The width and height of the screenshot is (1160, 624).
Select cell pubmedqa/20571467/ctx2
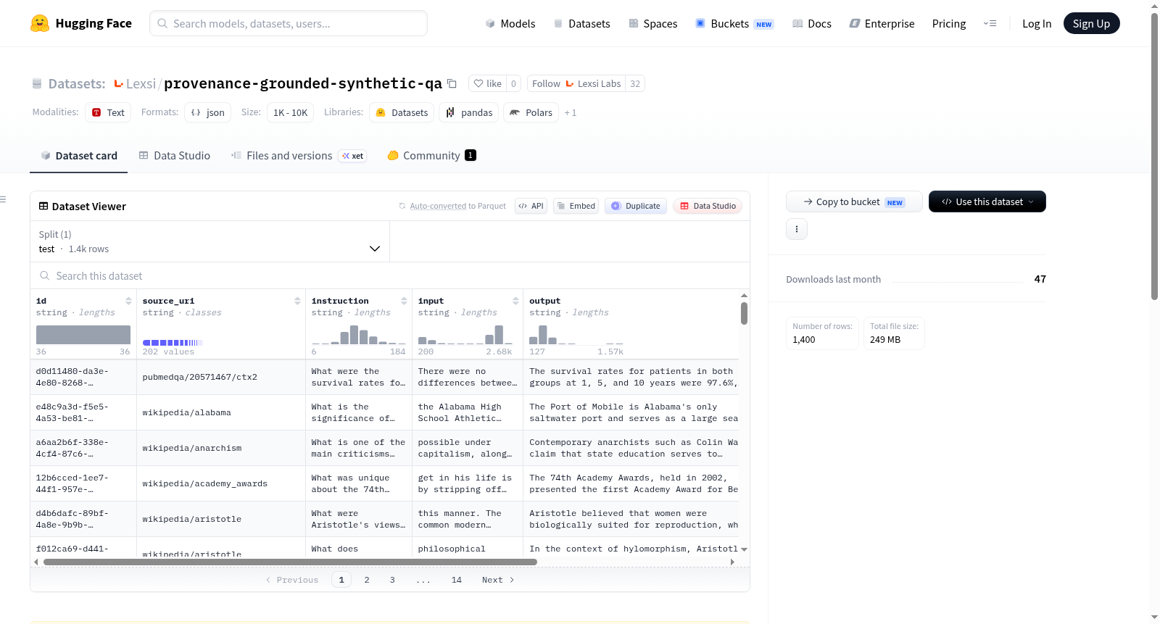pyautogui.click(x=221, y=377)
